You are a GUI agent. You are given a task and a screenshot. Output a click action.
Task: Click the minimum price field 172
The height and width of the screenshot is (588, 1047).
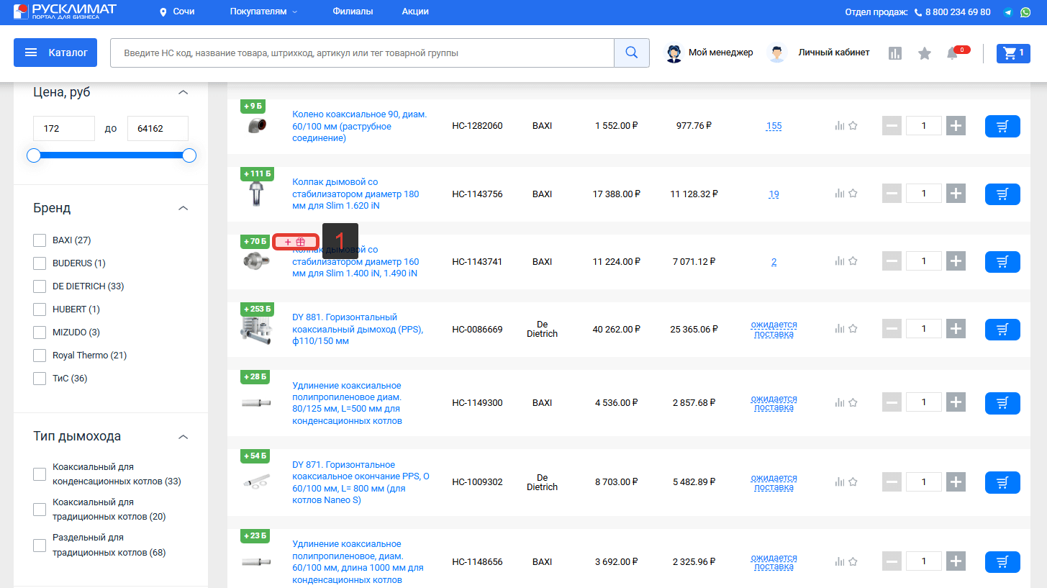64,128
